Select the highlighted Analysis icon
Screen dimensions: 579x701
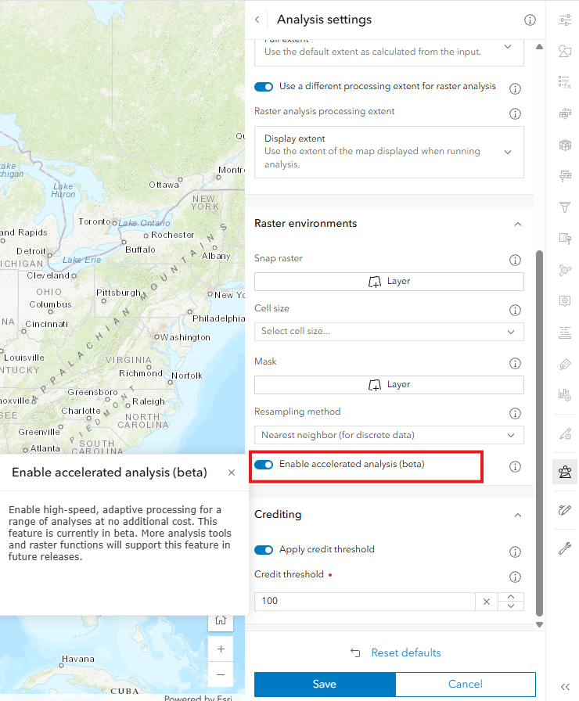[565, 471]
